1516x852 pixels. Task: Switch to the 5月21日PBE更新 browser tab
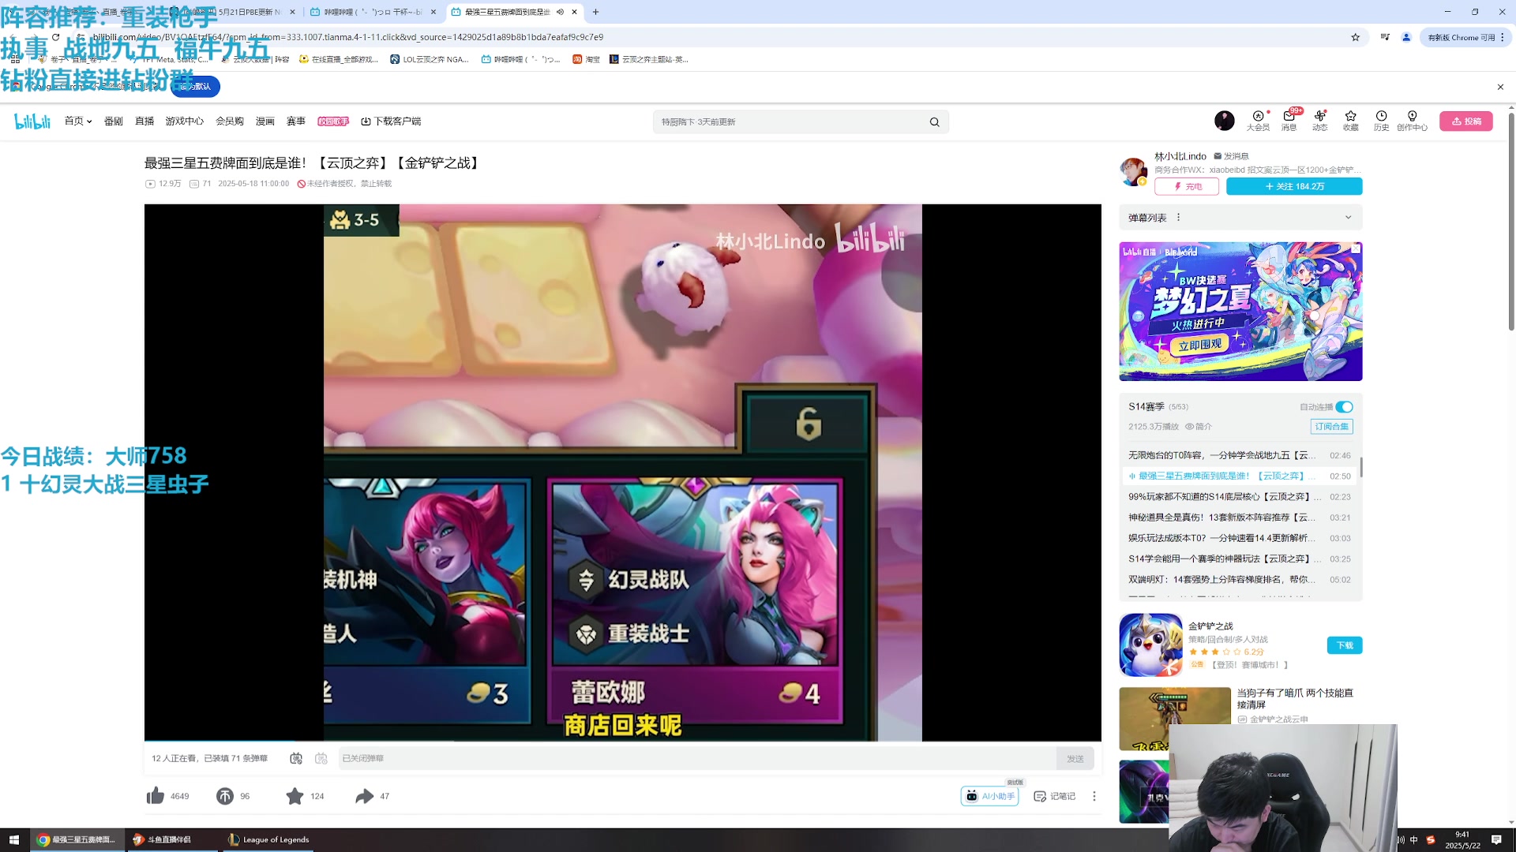[233, 12]
